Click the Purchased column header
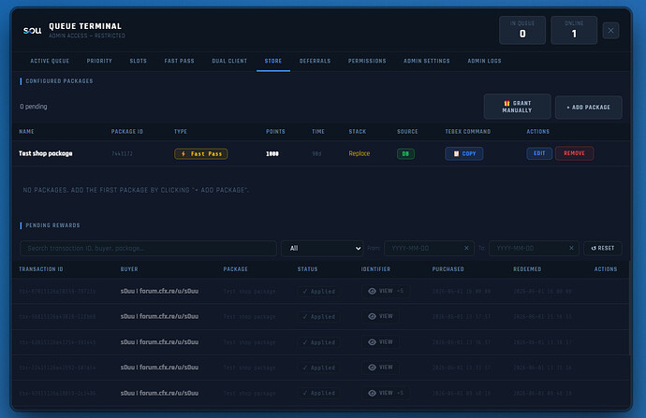The width and height of the screenshot is (646, 418). coord(448,269)
